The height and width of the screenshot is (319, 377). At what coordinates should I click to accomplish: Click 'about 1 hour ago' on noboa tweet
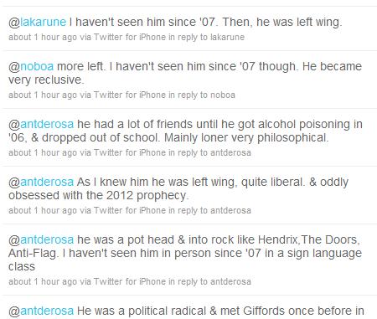(43, 95)
